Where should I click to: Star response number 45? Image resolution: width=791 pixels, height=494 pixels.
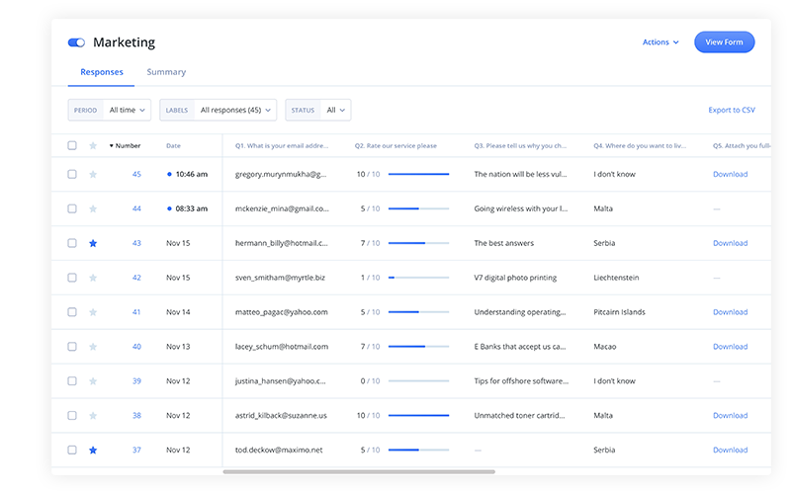pos(93,174)
